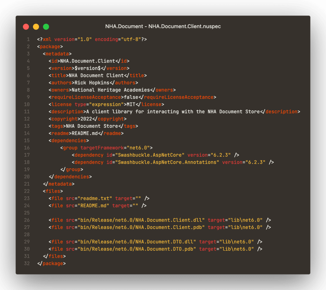Click the opening metadata tag on line 3
Image resolution: width=326 pixels, height=290 pixels.
click(57, 54)
